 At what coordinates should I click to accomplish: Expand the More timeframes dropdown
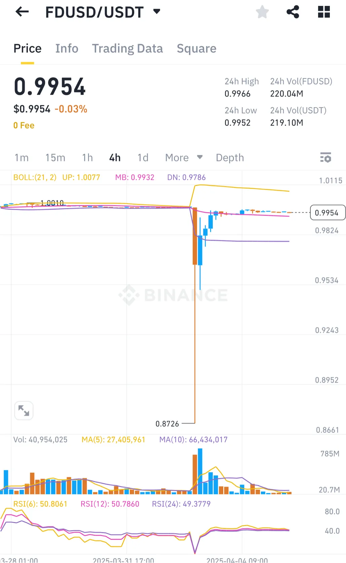click(x=184, y=157)
